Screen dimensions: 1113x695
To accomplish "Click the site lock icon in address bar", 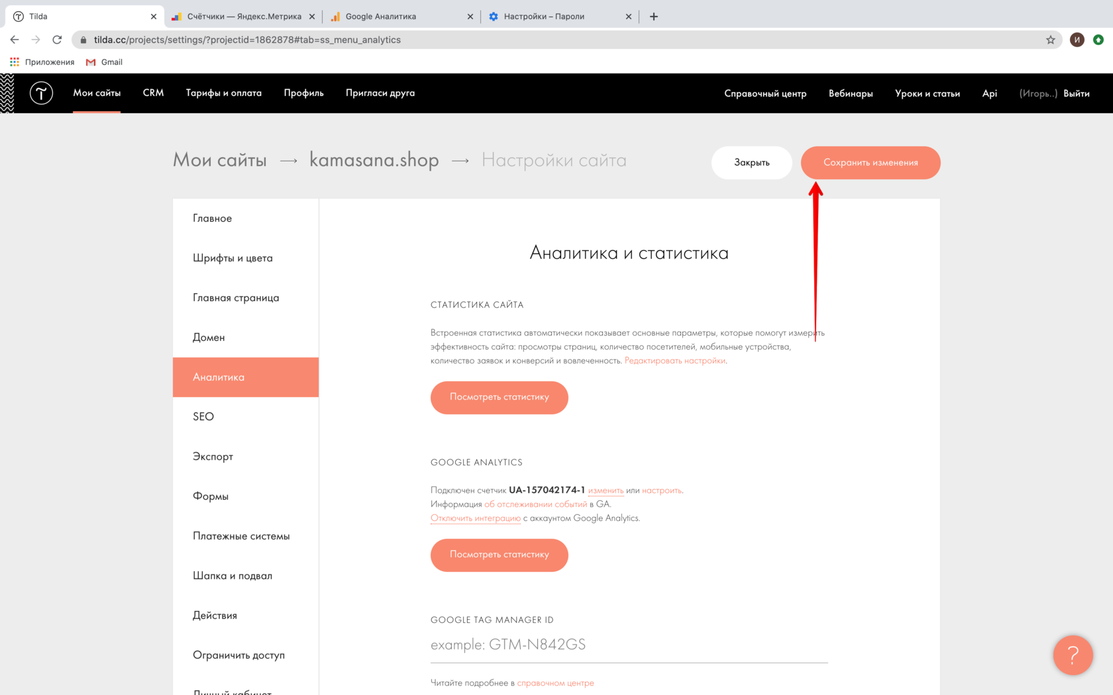I will 83,40.
